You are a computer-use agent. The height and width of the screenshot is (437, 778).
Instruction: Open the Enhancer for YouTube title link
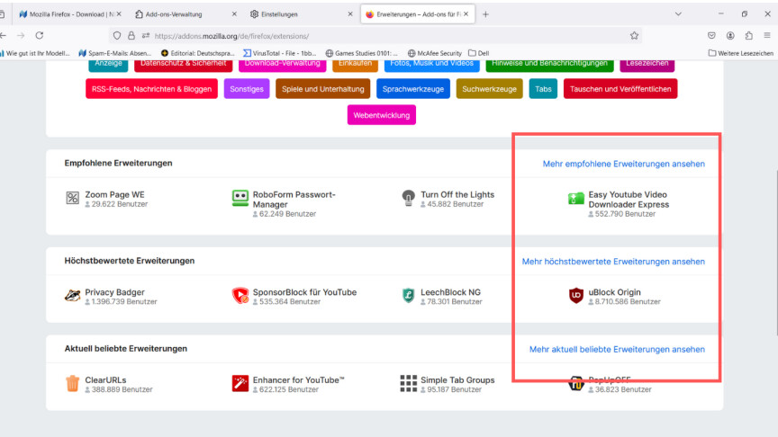pyautogui.click(x=298, y=379)
